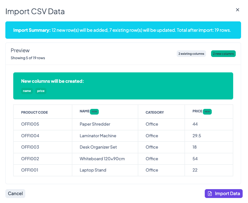Select the CATEGORY column header
This screenshot has width=248, height=203.
(x=155, y=112)
